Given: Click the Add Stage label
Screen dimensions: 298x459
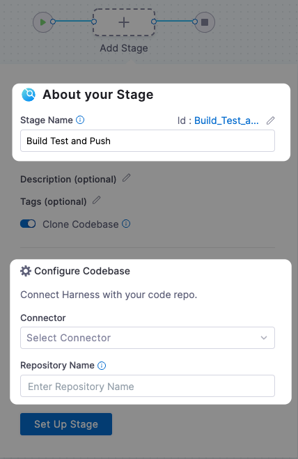Looking at the screenshot, I should click(124, 48).
